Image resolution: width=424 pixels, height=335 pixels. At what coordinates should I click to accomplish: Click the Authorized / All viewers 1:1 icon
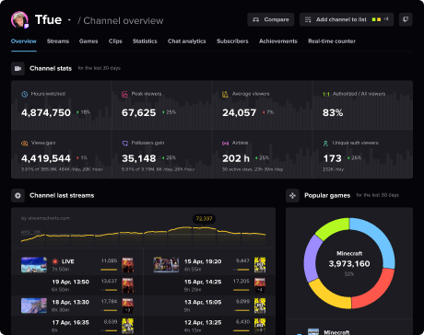pyautogui.click(x=326, y=94)
